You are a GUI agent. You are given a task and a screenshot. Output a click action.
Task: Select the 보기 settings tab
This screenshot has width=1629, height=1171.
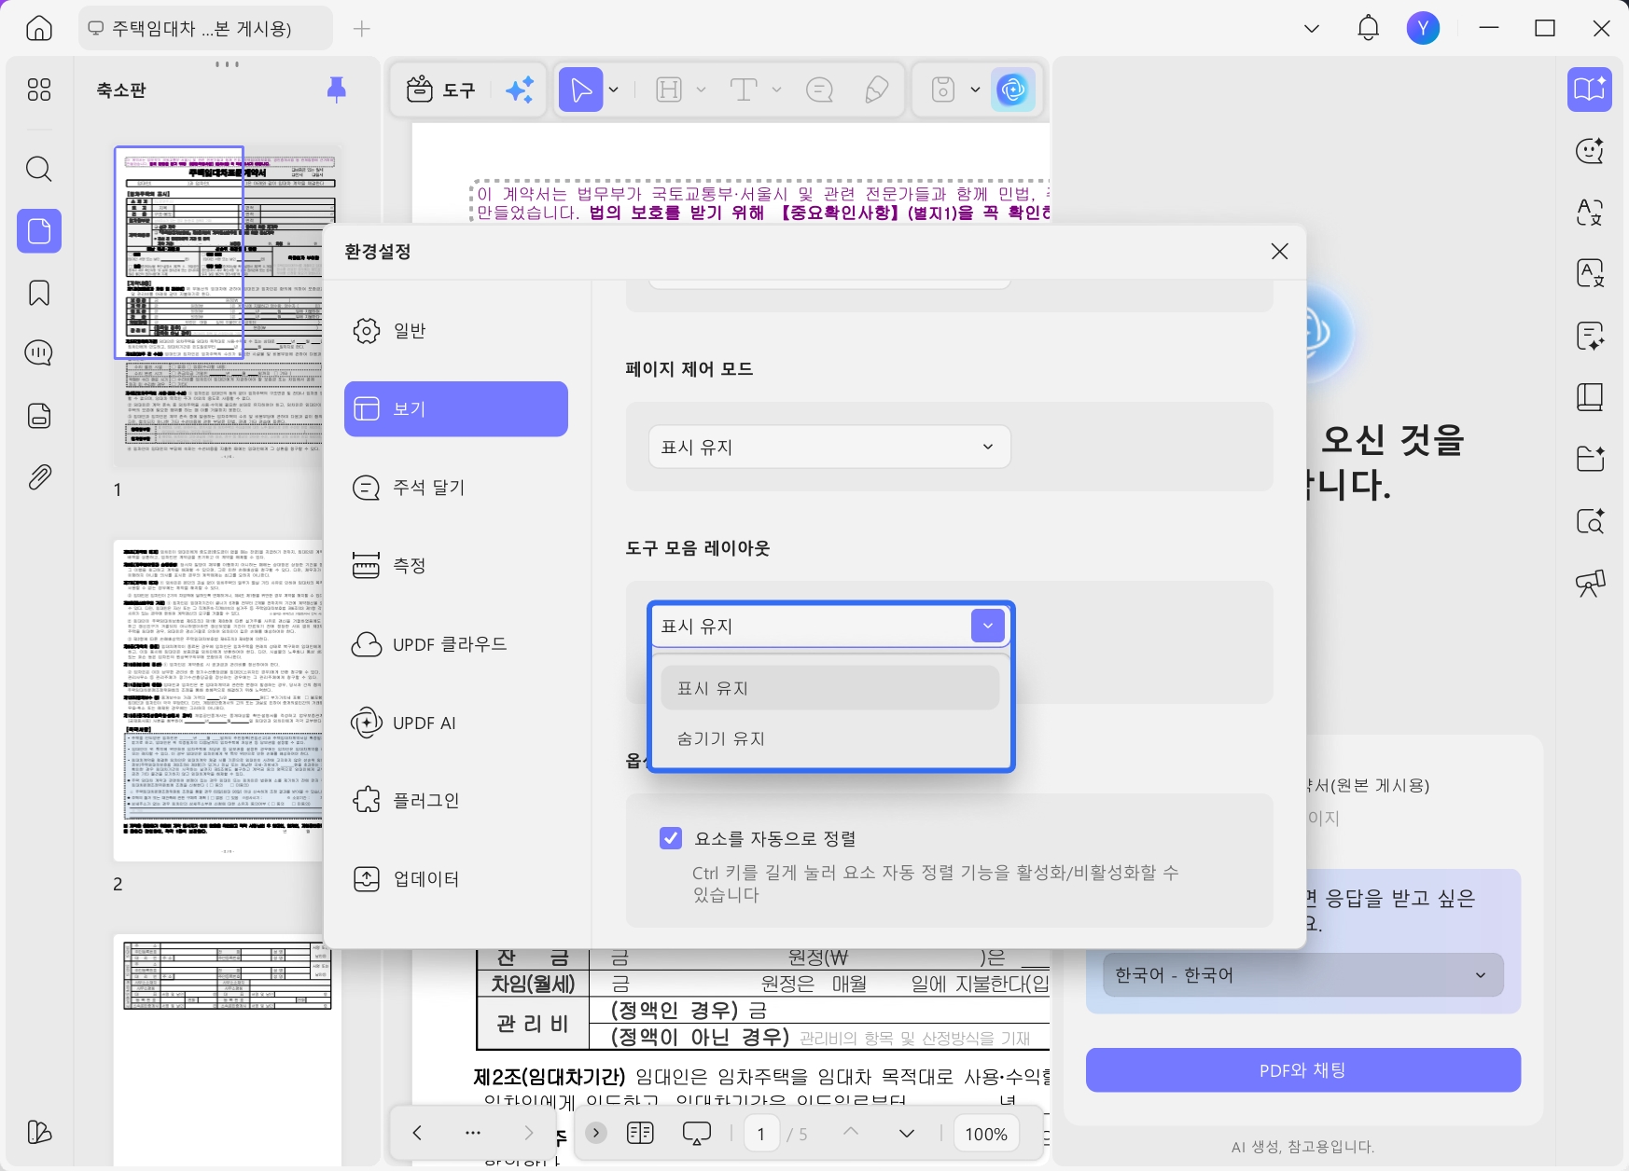[x=455, y=408]
